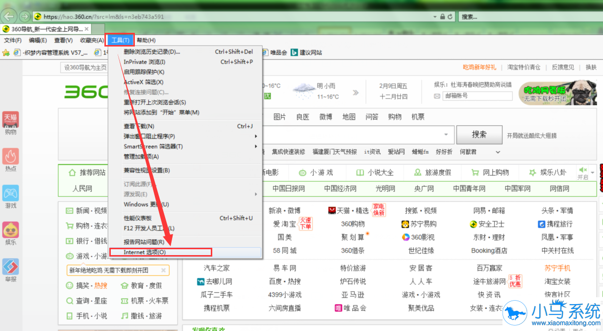This screenshot has width=603, height=331.
Task: Open the 收藏夹(A) menu
Action: 92,40
